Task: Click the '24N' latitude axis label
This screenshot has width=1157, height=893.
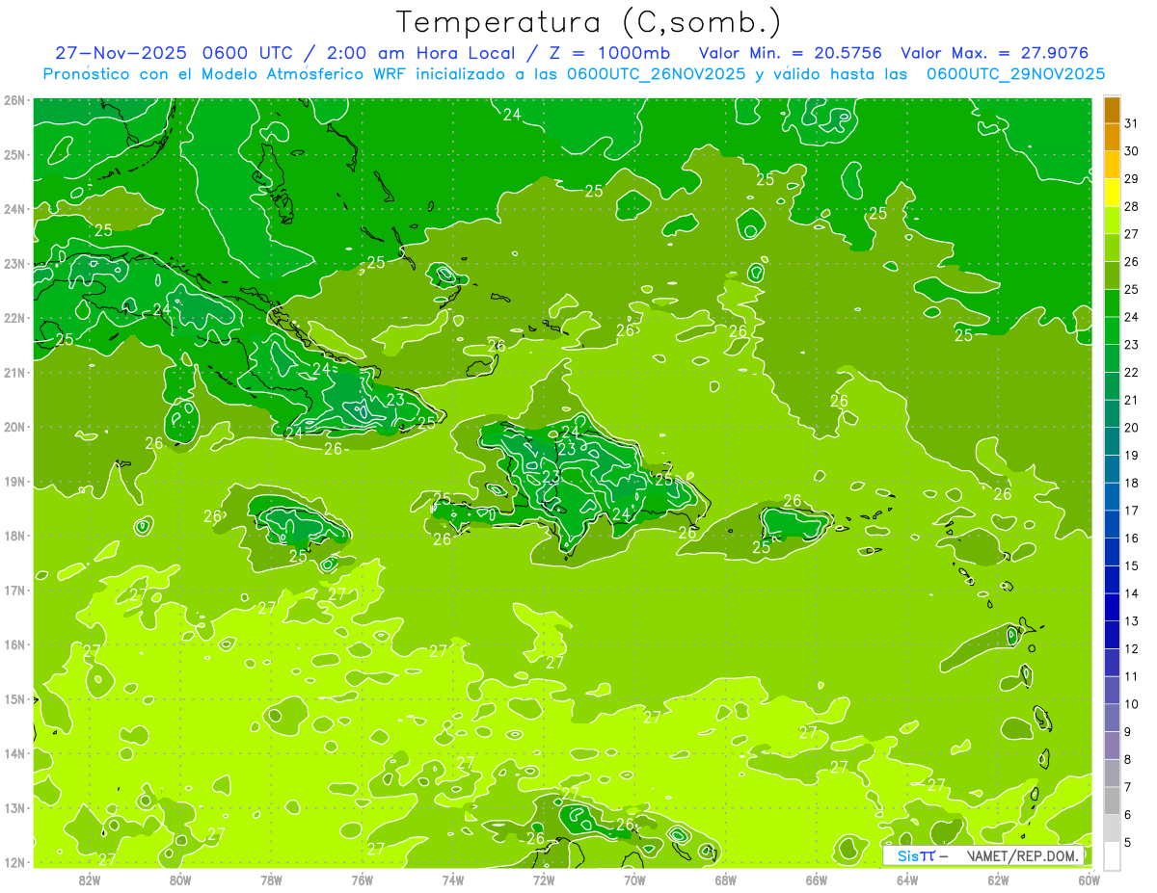Action: [x=14, y=209]
